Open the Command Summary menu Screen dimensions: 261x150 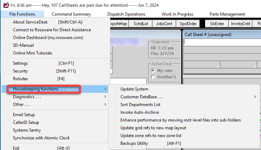click(71, 14)
